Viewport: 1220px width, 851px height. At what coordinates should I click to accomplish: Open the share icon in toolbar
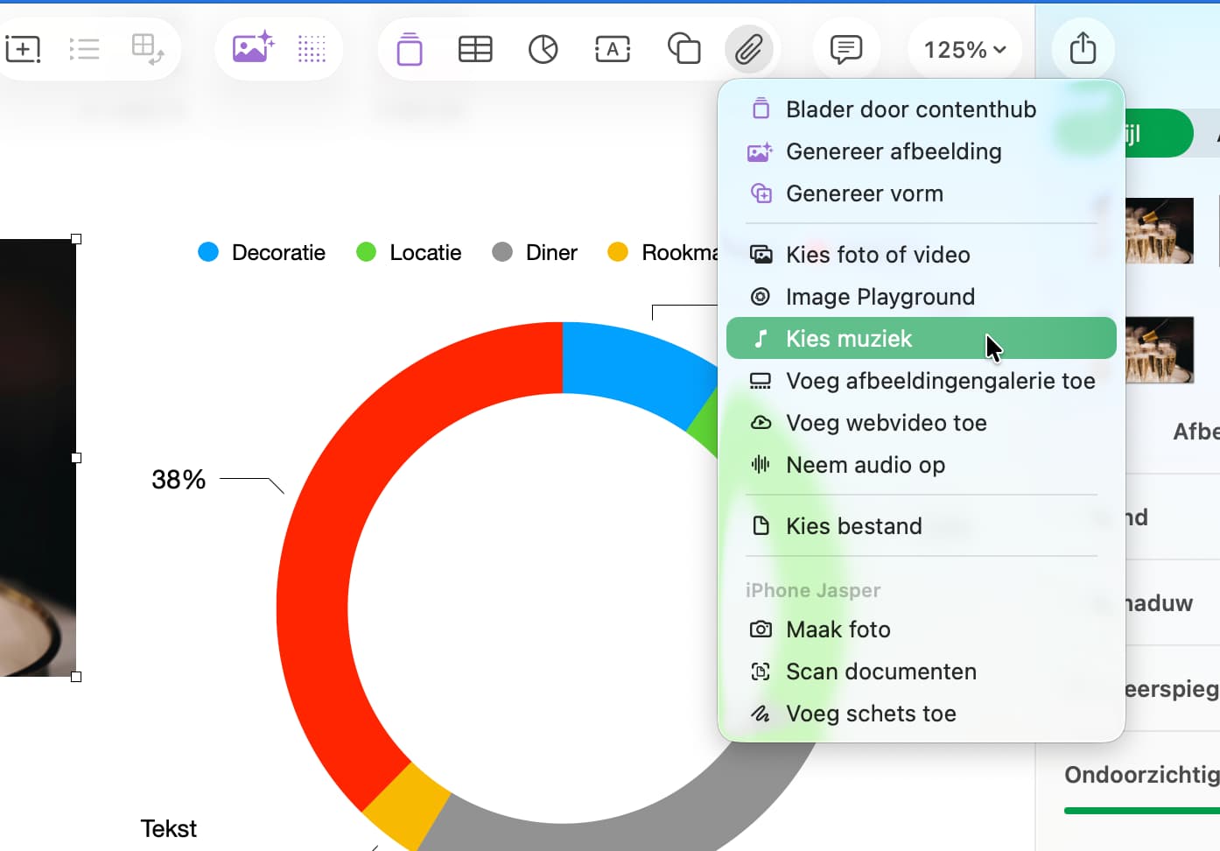[x=1083, y=48]
